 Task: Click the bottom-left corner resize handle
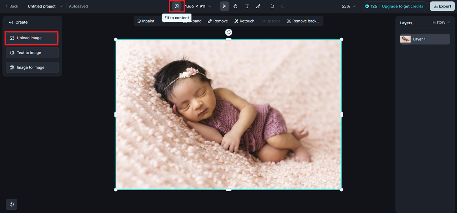[116, 189]
